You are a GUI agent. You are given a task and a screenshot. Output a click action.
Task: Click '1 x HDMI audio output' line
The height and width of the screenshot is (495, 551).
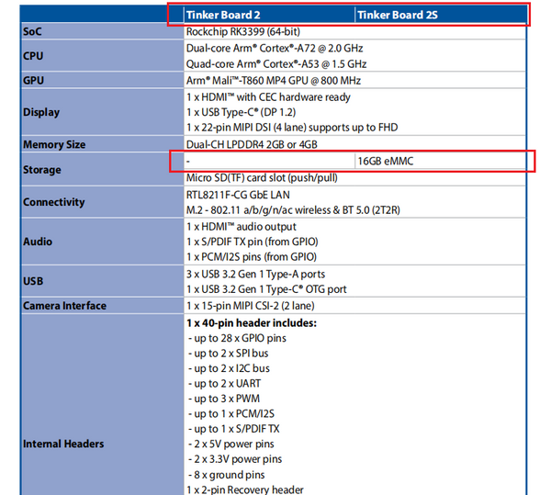(x=242, y=227)
